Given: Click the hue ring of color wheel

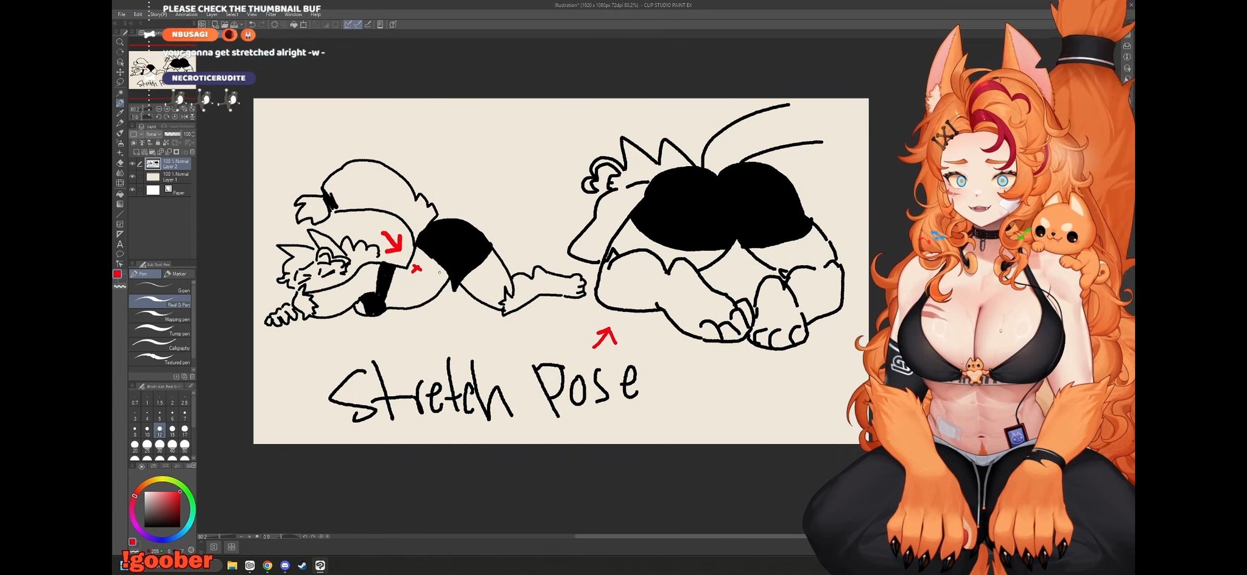Looking at the screenshot, I should (162, 480).
